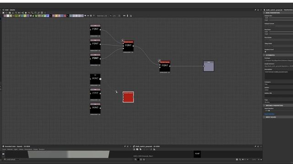
Task: Open the Environment menu in 3D view
Action: tap(28, 149)
